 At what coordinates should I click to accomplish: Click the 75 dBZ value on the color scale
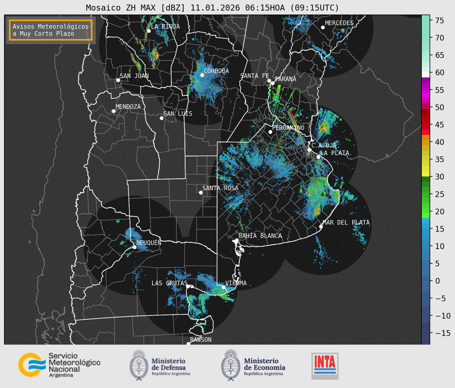[439, 21]
